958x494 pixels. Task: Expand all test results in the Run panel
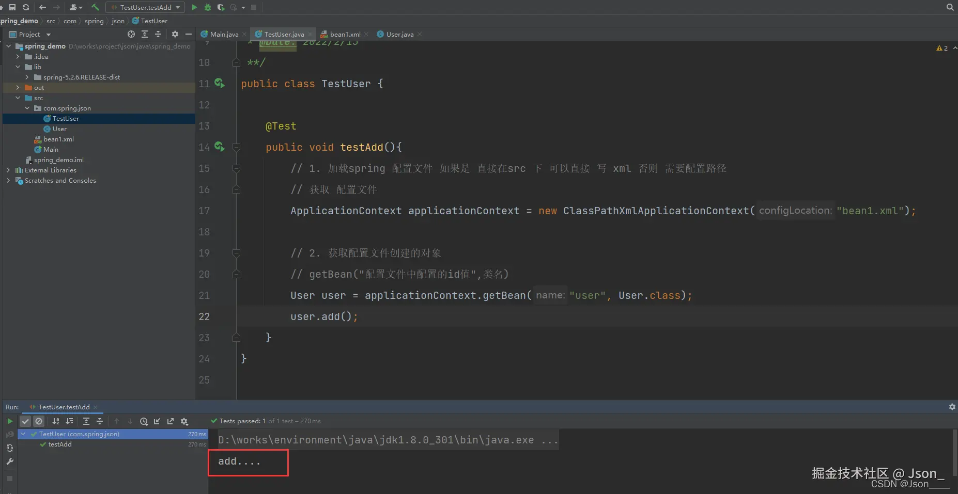86,421
